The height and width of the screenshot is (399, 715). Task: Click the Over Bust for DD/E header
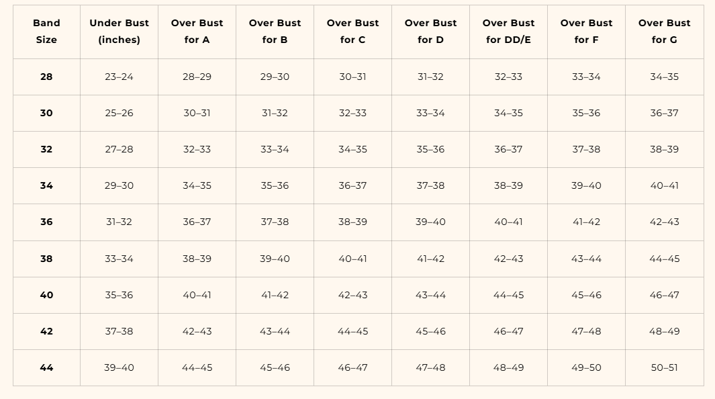pyautogui.click(x=508, y=32)
